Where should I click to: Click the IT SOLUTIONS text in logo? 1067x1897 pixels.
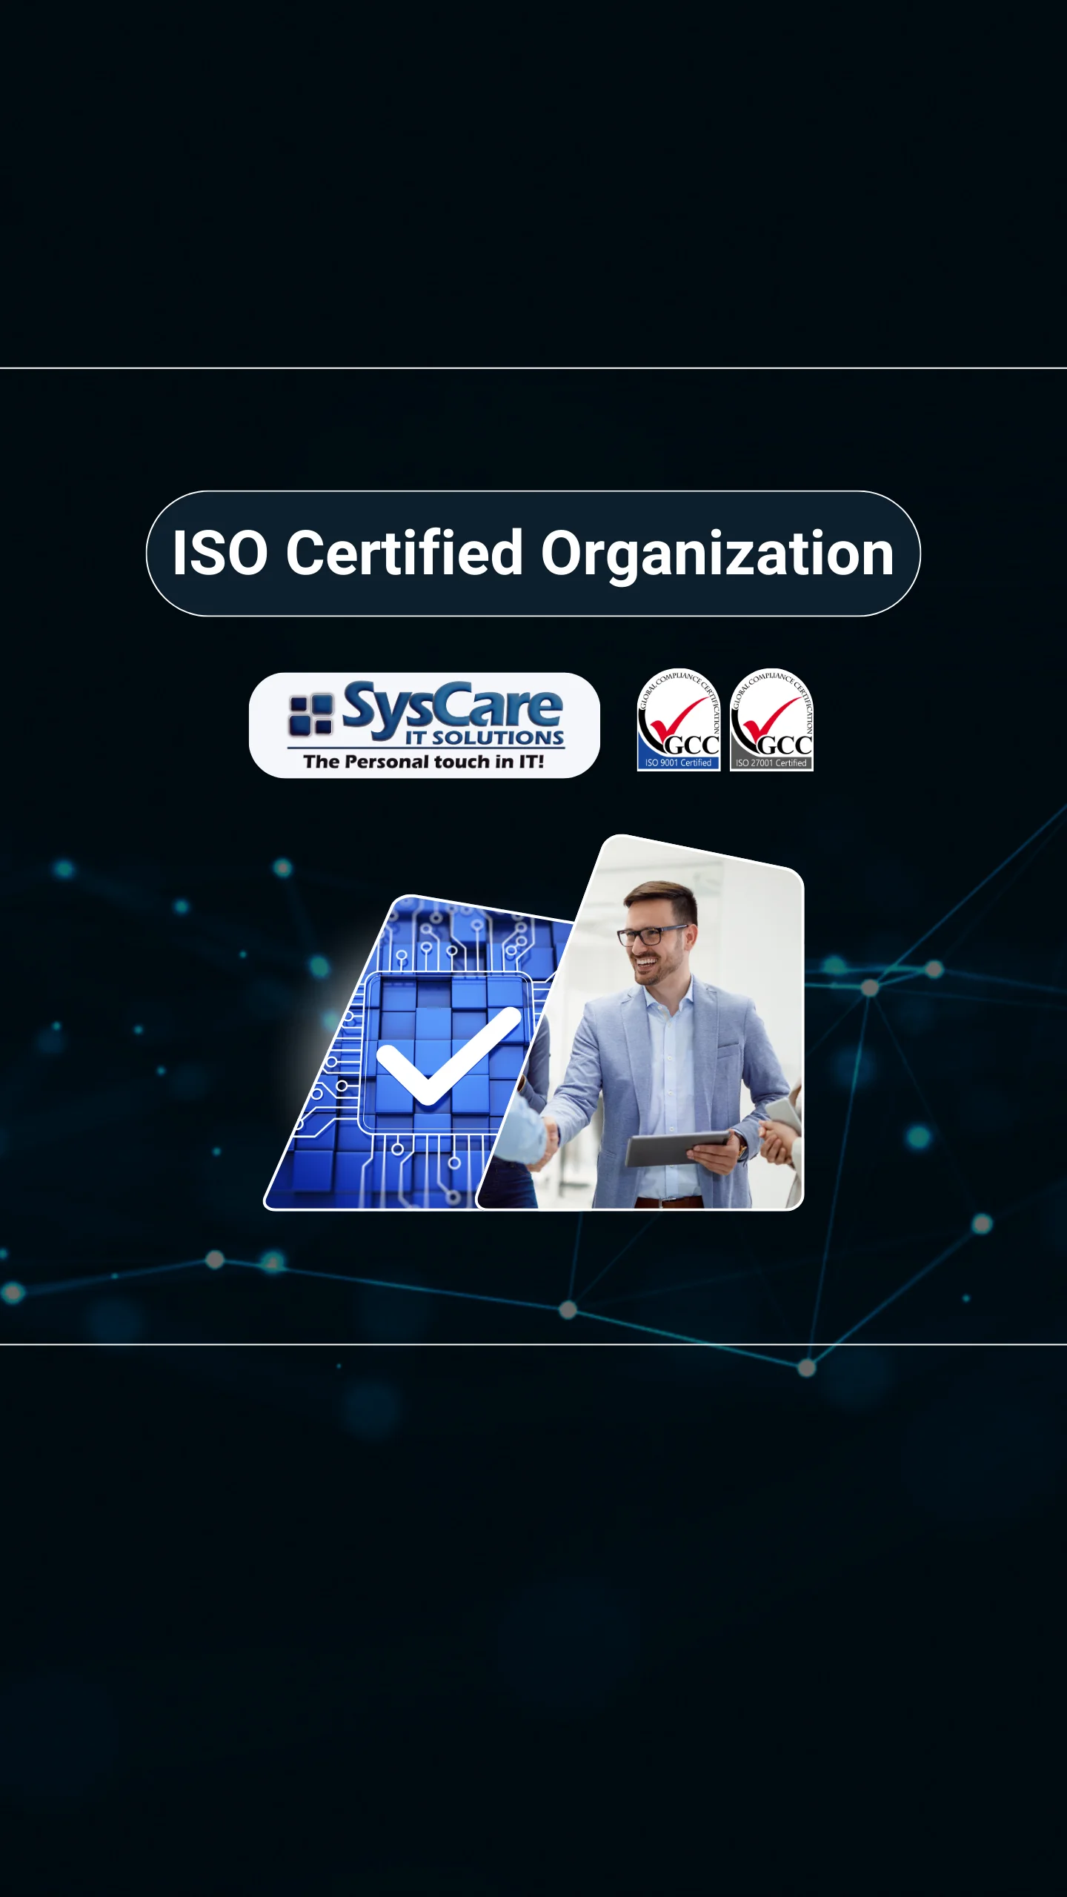click(484, 738)
